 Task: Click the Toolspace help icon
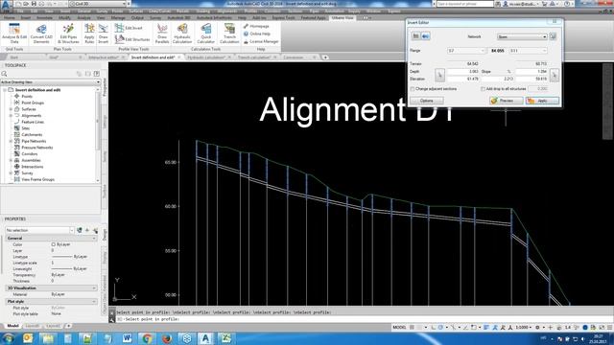pyautogui.click(x=97, y=74)
